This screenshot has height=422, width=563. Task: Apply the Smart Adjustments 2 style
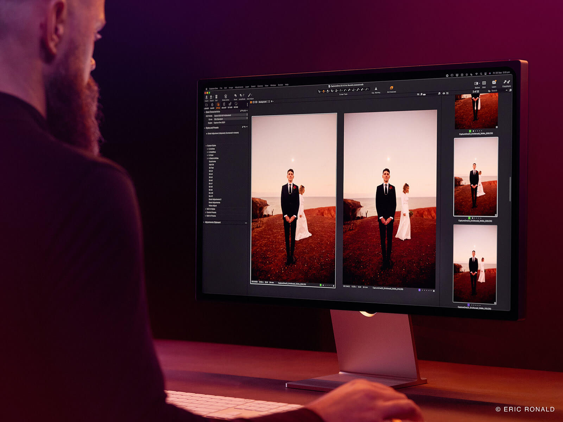[x=215, y=199]
